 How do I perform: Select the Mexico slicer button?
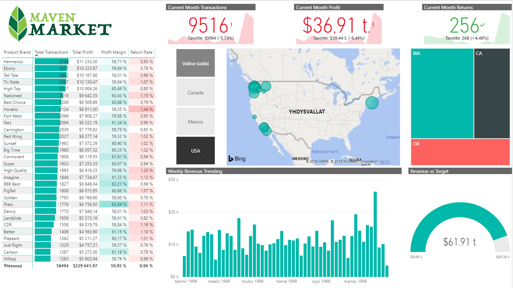195,122
